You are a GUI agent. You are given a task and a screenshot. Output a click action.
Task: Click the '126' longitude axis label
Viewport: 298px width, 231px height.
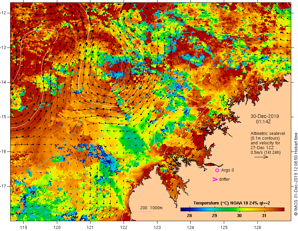(257, 227)
